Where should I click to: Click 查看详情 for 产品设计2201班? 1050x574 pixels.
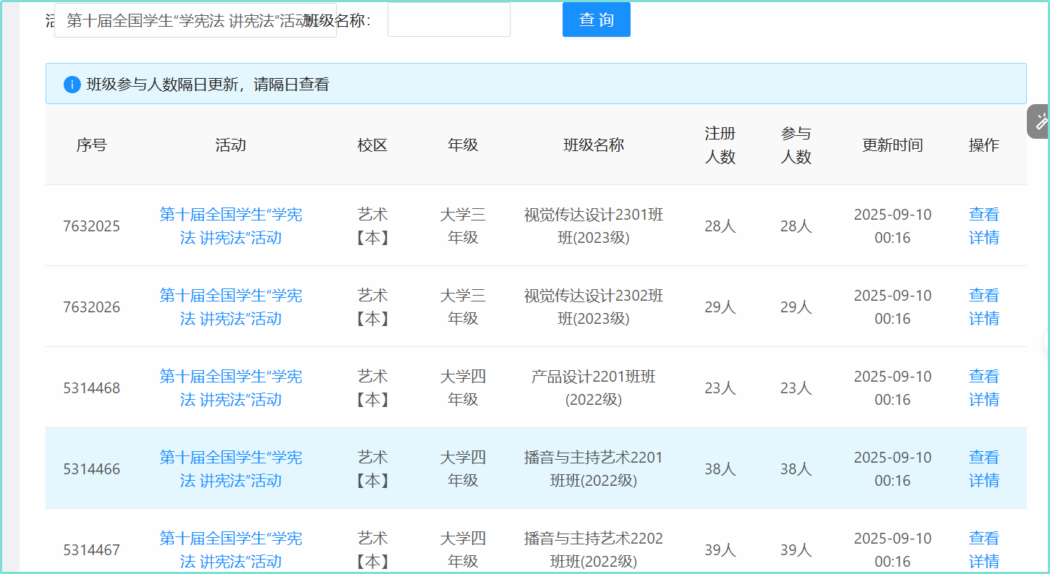tap(983, 388)
